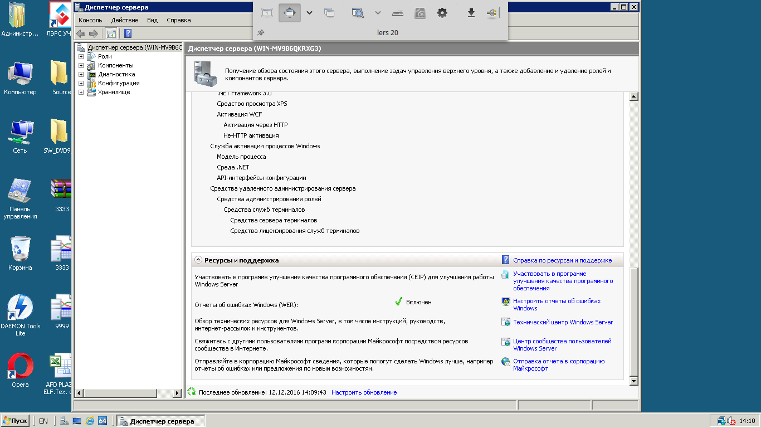Select the 3333 WinRAR archive desktop icon

click(x=62, y=195)
